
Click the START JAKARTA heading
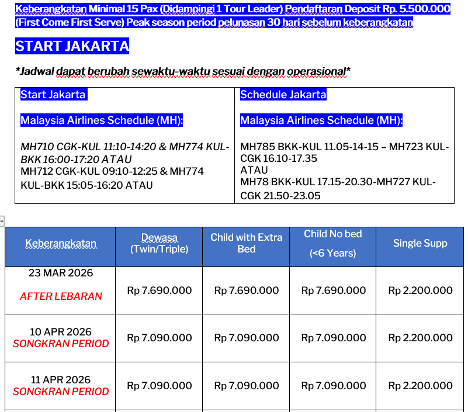click(x=72, y=47)
